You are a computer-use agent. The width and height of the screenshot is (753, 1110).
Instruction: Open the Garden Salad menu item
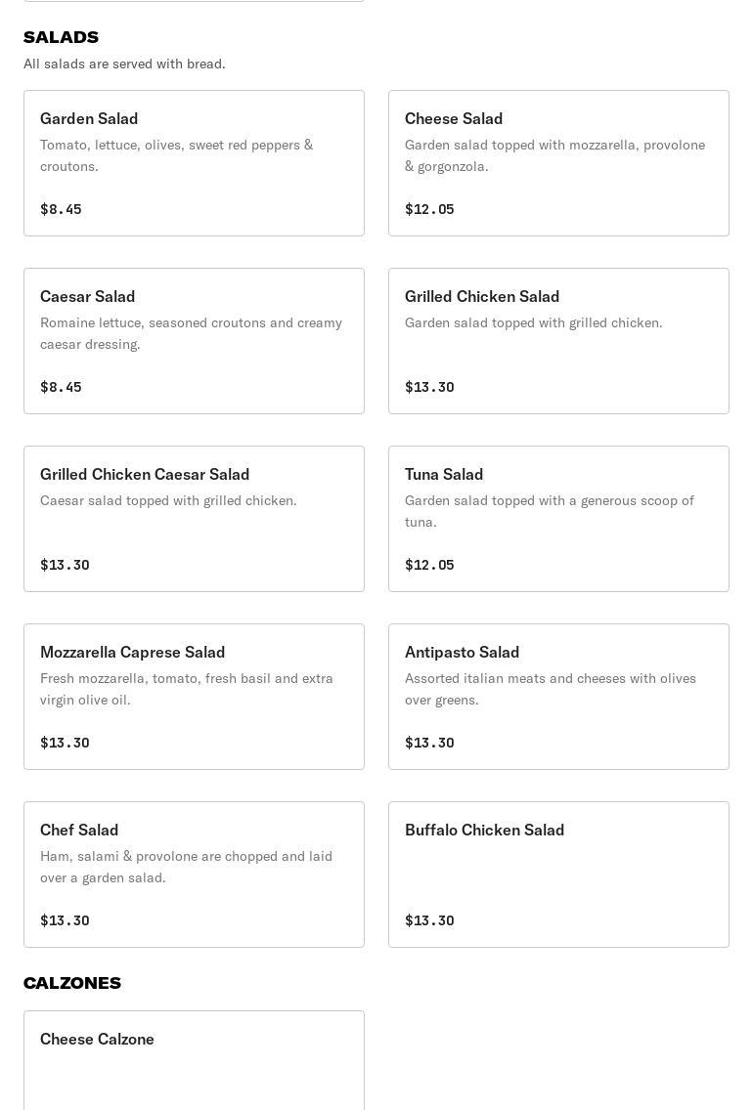[x=194, y=163]
